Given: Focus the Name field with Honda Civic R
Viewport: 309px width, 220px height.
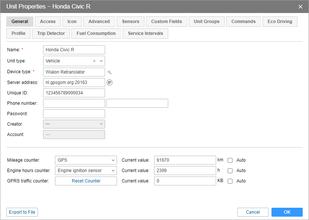Looking at the screenshot, I should 74,50.
